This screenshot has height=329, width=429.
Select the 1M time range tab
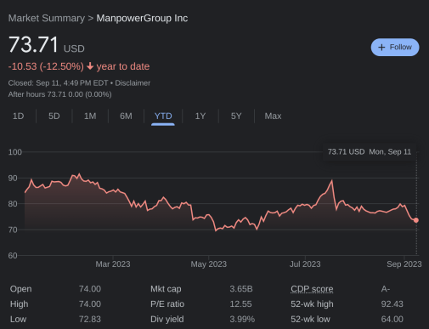[x=90, y=116]
